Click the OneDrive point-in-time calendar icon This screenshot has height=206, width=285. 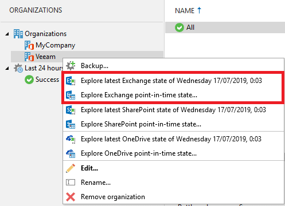[71, 153]
